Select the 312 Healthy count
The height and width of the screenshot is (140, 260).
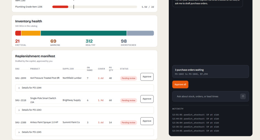pyautogui.click(x=89, y=41)
